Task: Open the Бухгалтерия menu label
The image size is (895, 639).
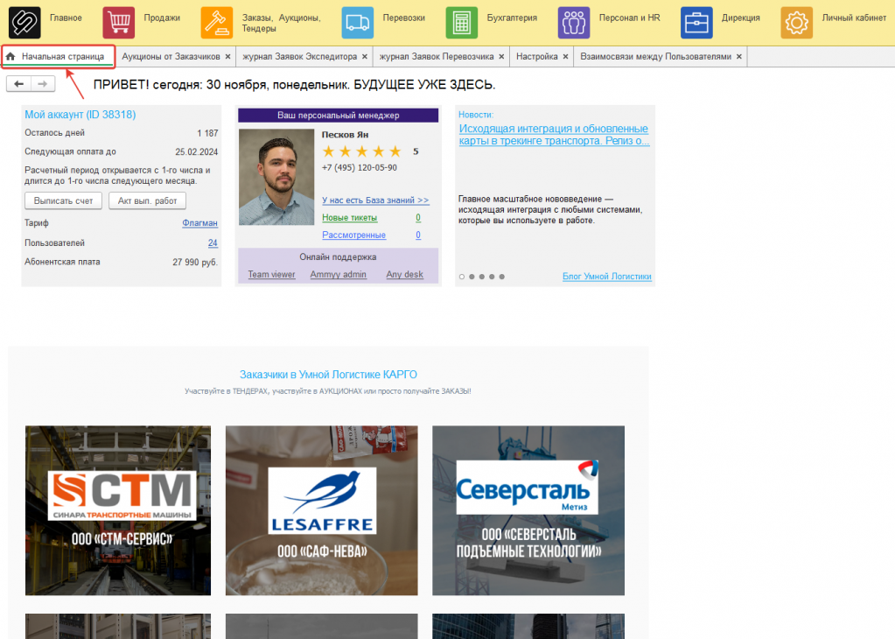Action: click(512, 18)
